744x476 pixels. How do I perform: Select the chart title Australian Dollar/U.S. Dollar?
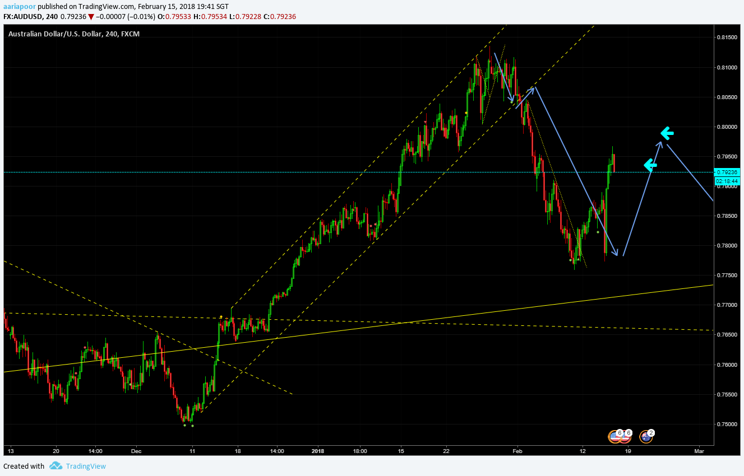(55, 34)
